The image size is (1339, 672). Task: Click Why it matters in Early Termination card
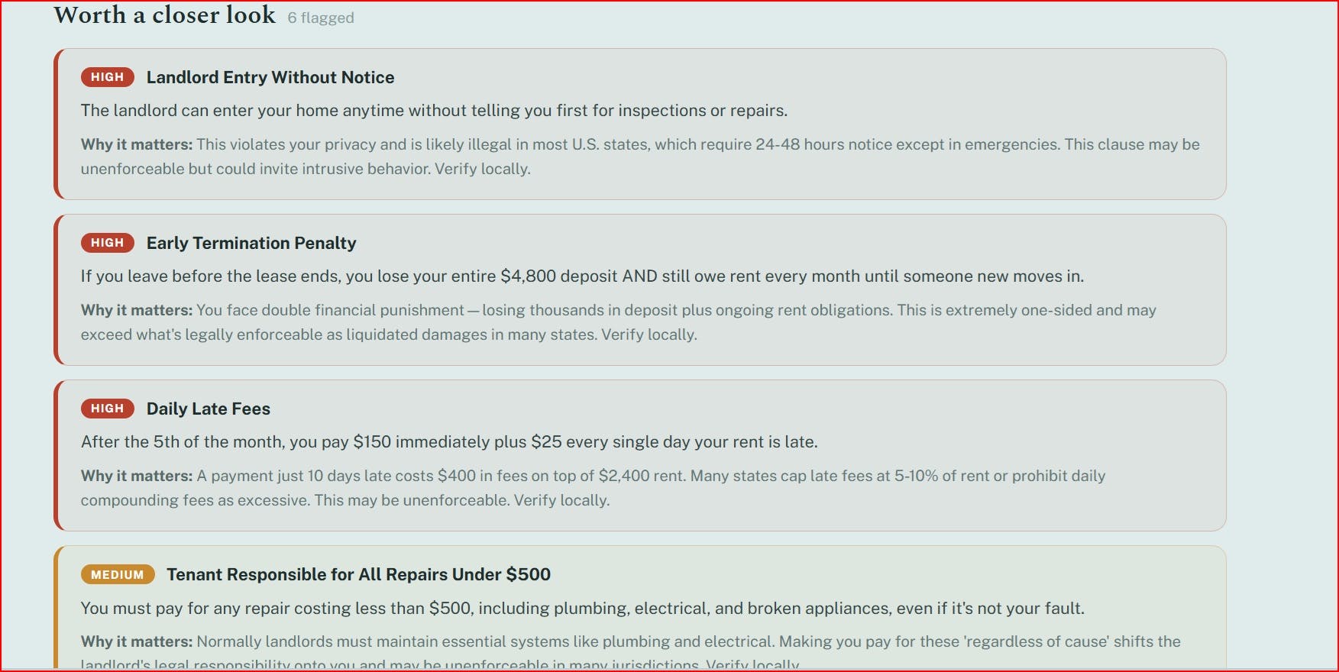[x=137, y=310]
